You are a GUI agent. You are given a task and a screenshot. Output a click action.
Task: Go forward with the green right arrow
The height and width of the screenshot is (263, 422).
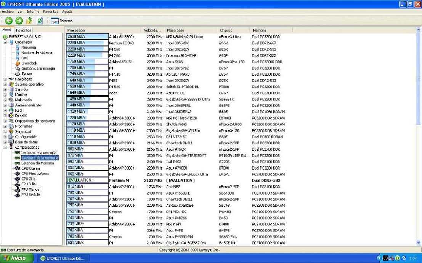coord(19,21)
